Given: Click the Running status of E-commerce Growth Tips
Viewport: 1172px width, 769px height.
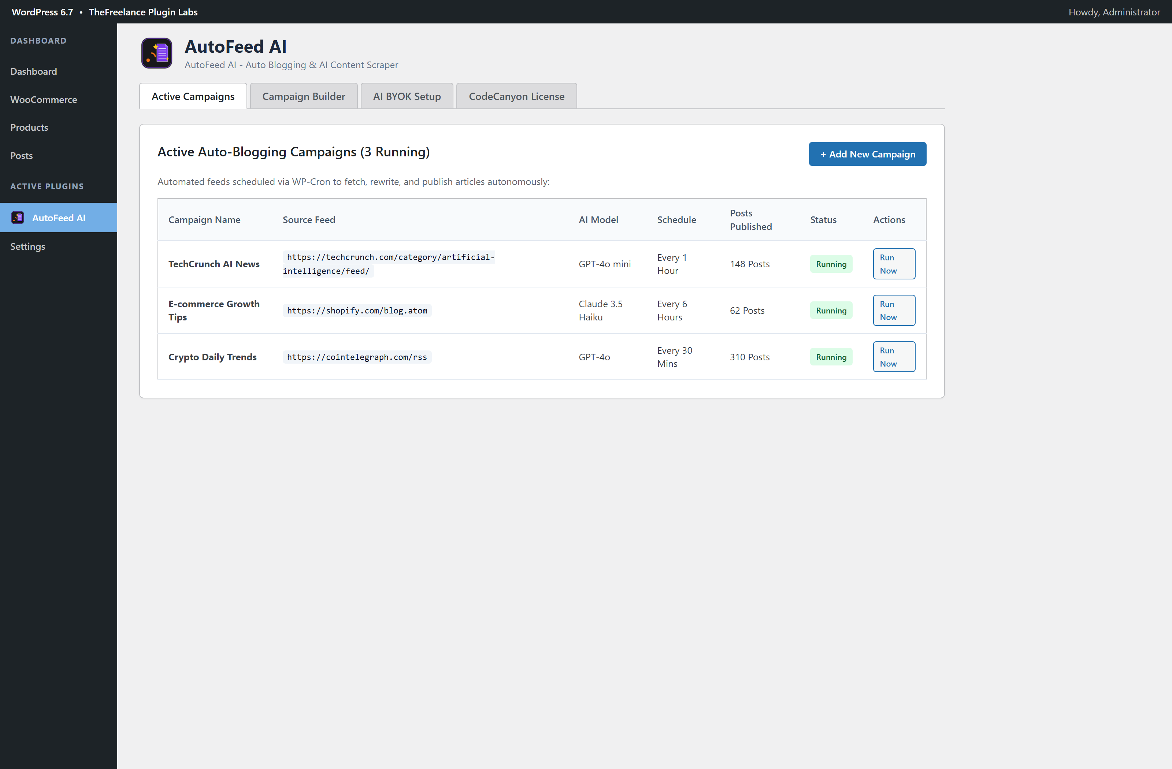Looking at the screenshot, I should 831,310.
